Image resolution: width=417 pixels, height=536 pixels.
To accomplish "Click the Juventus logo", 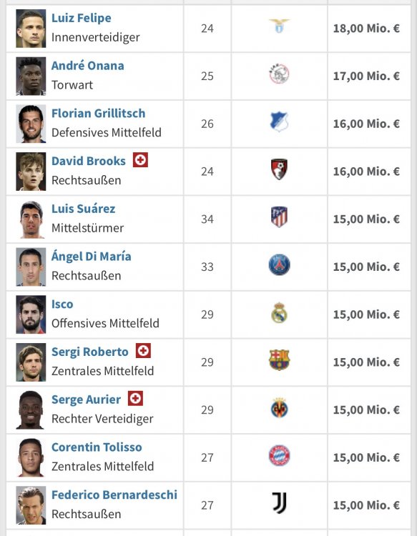I will 279,503.
